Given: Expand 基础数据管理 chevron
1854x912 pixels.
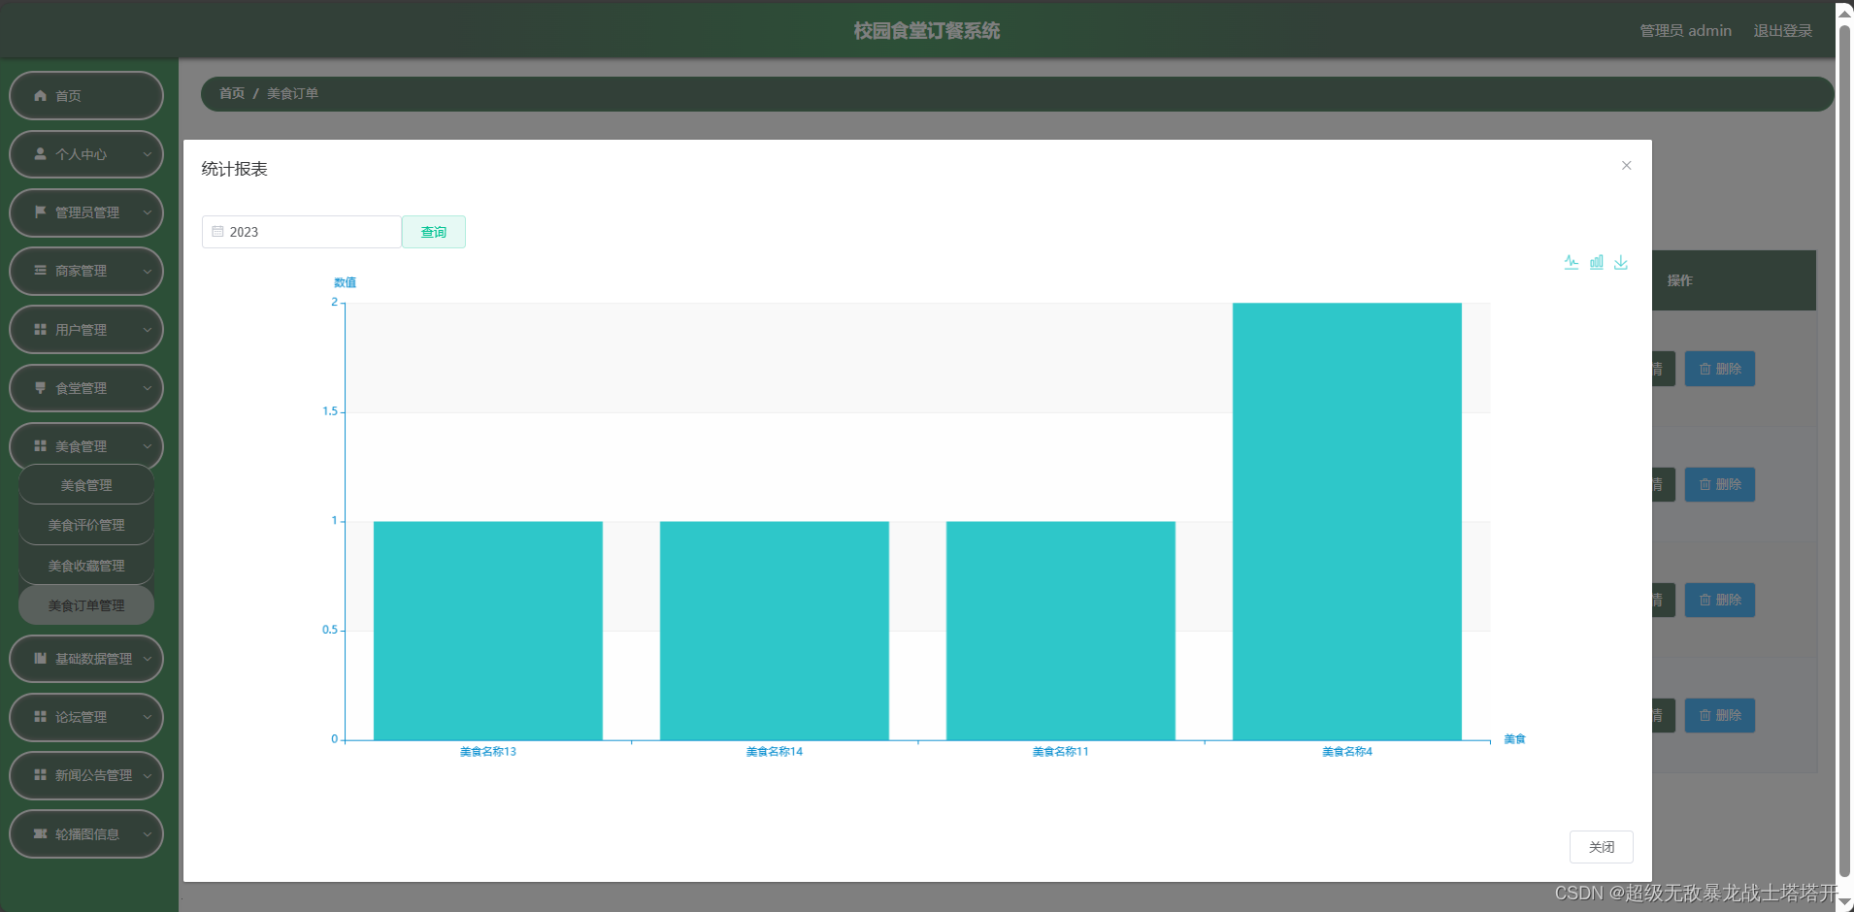Looking at the screenshot, I should (x=148, y=659).
